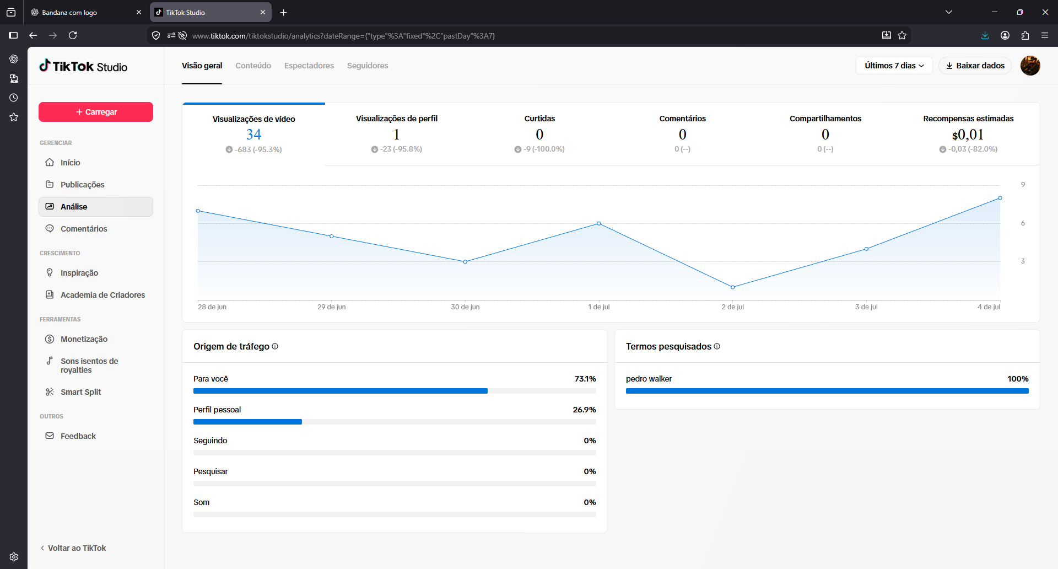Open browser settings gear in side panel

pyautogui.click(x=14, y=557)
